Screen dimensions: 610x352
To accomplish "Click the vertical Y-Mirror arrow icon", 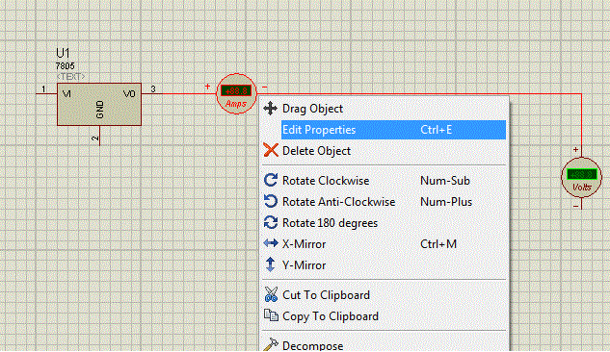I will pyautogui.click(x=270, y=264).
